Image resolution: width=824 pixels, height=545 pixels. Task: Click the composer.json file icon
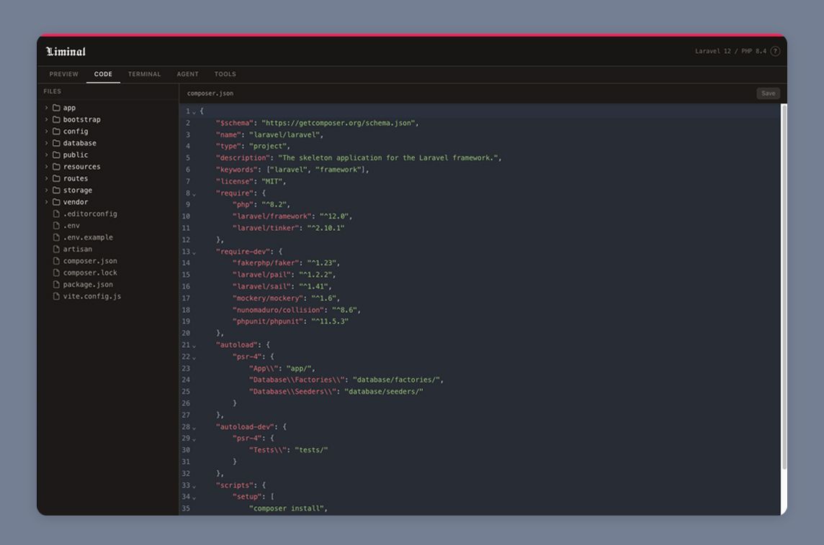point(56,261)
